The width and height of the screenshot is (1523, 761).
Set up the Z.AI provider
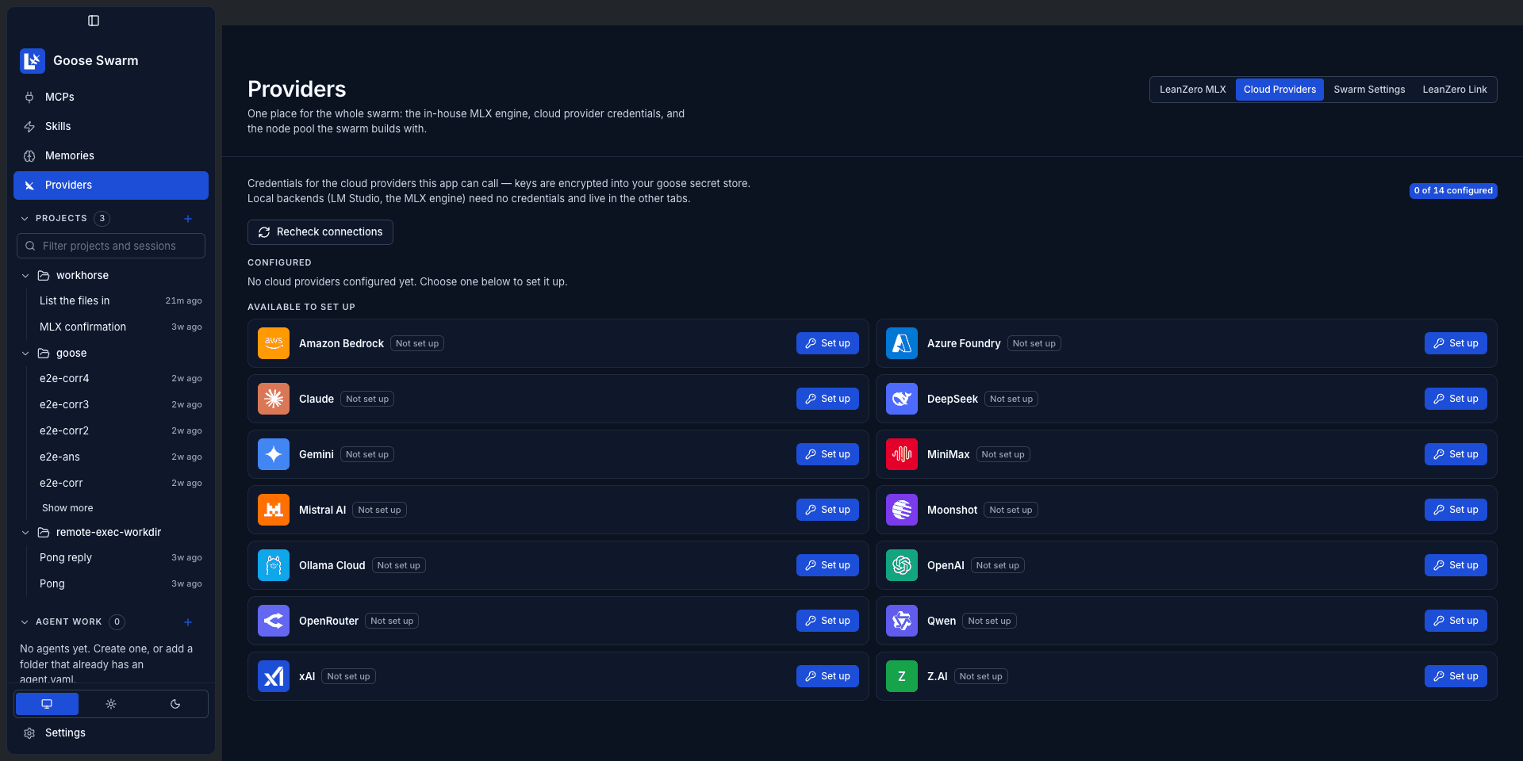pos(1456,676)
